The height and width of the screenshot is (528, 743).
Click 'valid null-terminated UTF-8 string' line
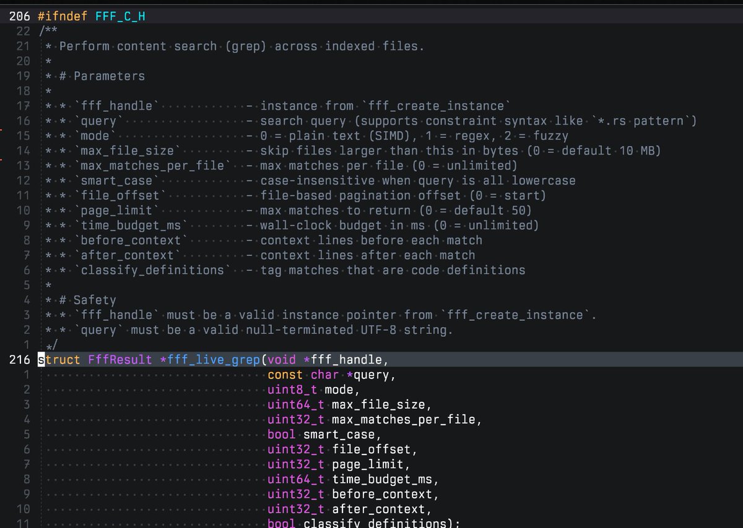[250, 330]
